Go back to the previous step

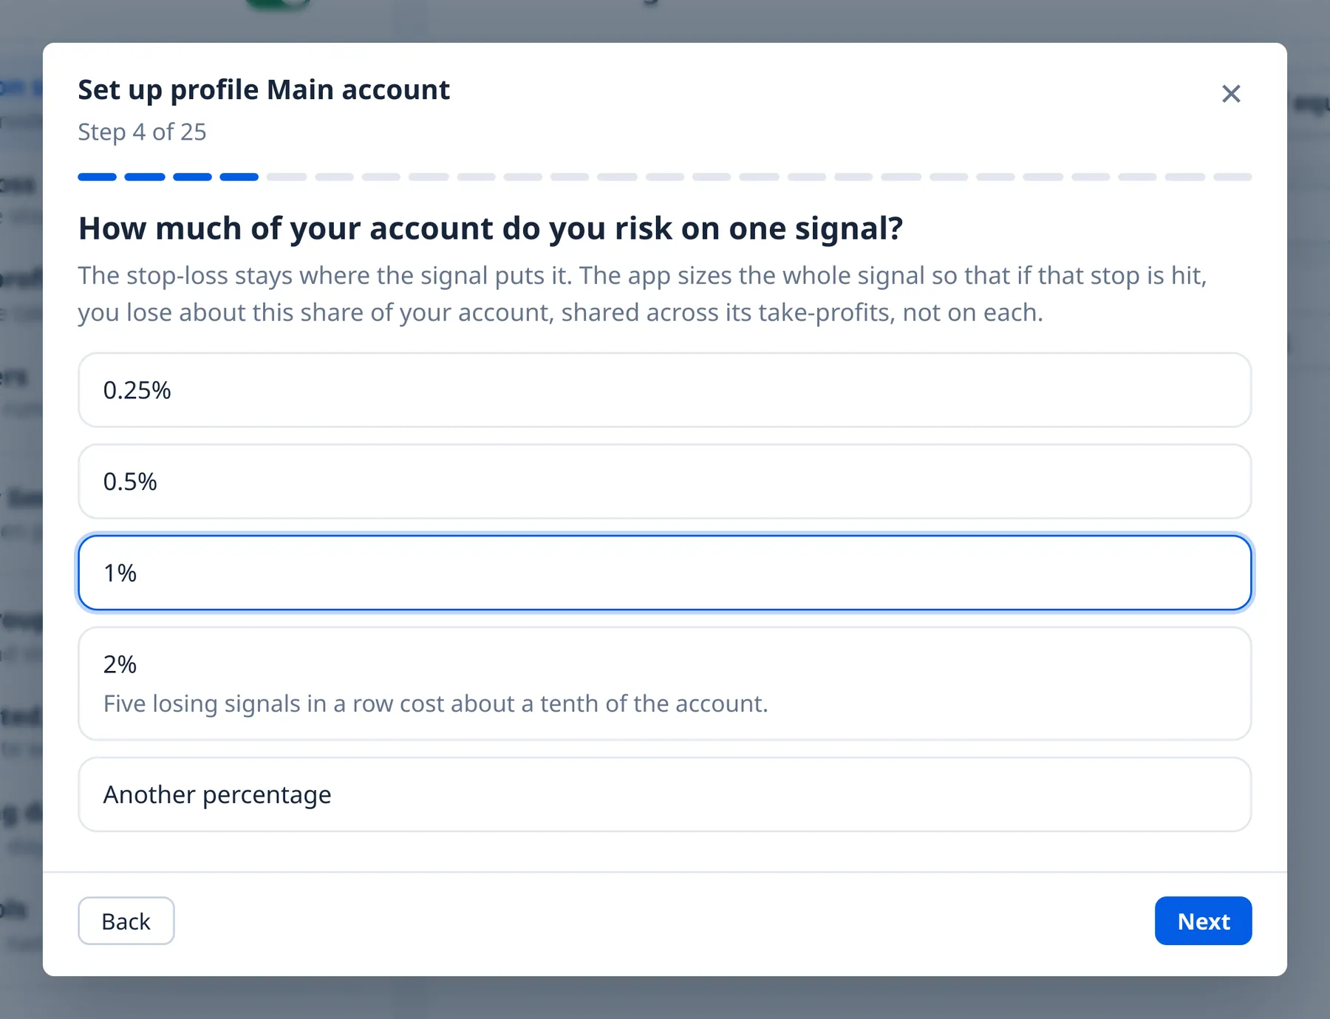click(126, 921)
